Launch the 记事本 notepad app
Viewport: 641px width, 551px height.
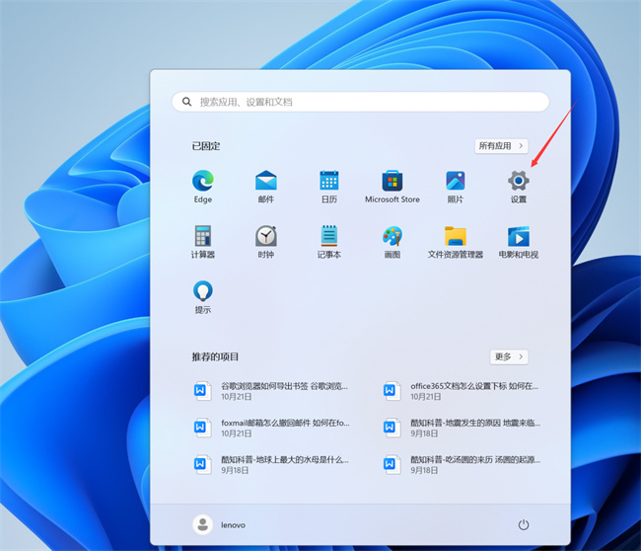(329, 242)
